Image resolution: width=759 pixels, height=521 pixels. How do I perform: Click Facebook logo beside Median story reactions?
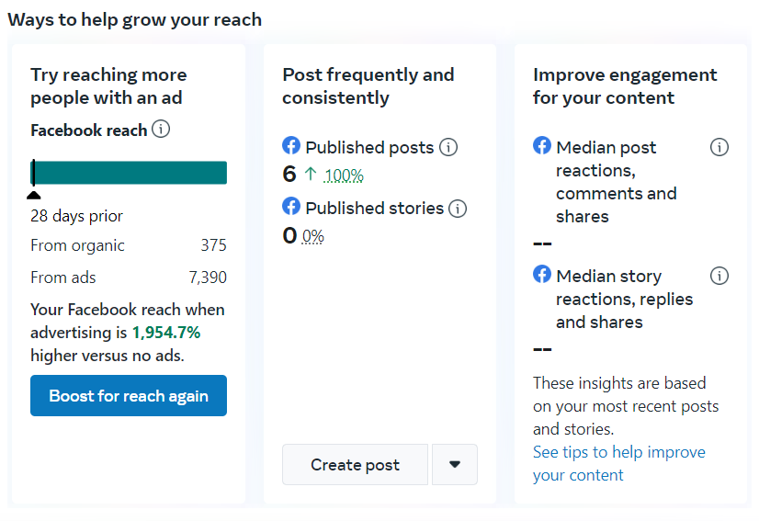(542, 275)
